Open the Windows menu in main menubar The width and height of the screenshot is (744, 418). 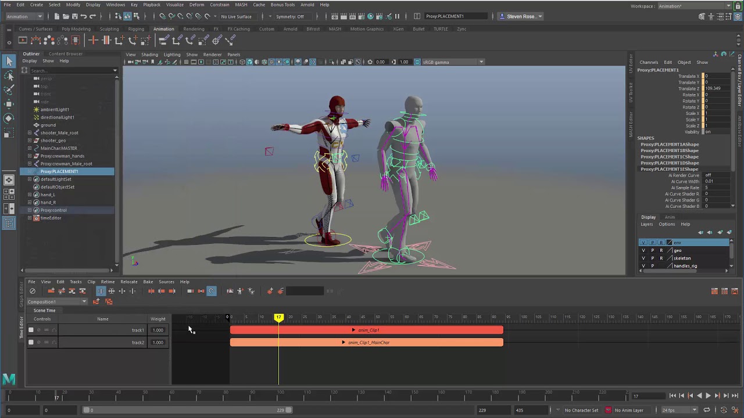coord(115,5)
